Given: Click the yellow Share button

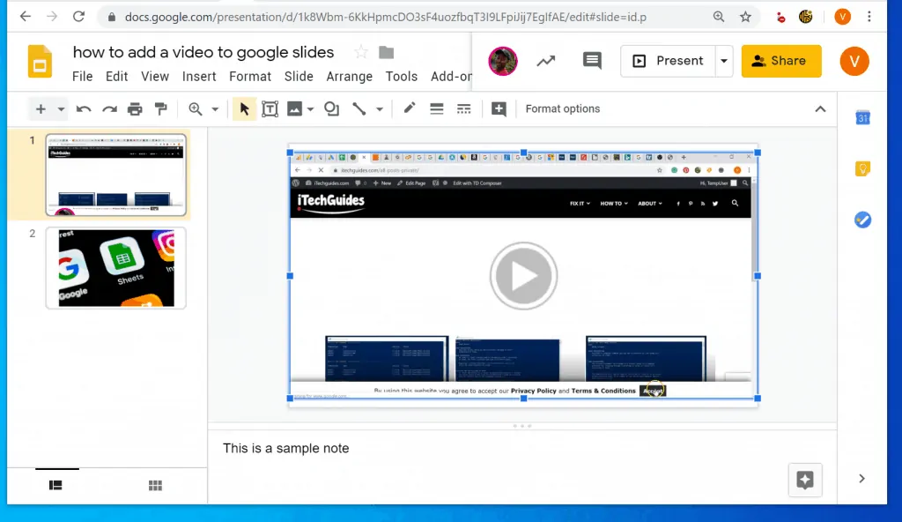Looking at the screenshot, I should click(x=780, y=61).
